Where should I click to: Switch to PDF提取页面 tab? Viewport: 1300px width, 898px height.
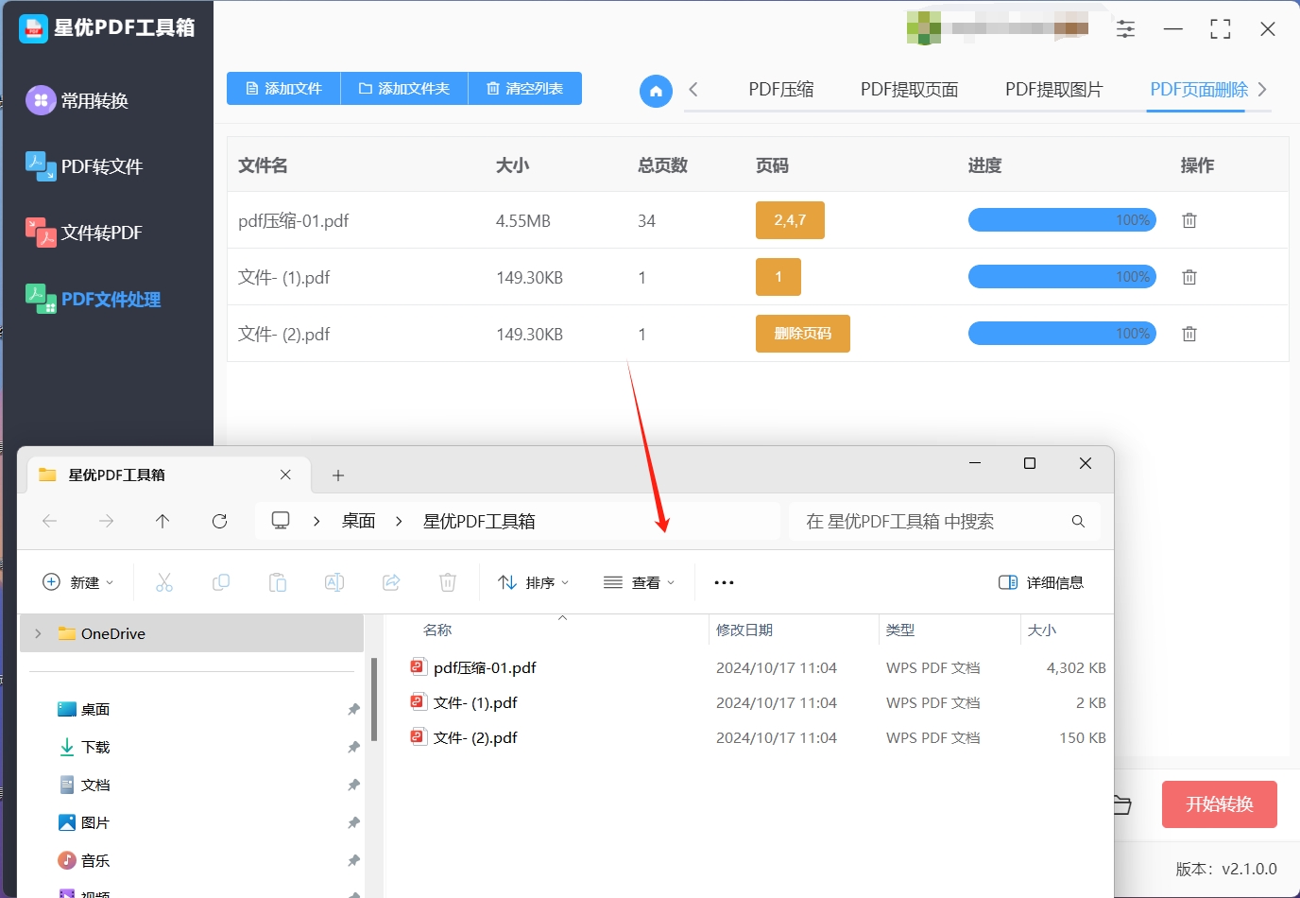click(x=909, y=90)
